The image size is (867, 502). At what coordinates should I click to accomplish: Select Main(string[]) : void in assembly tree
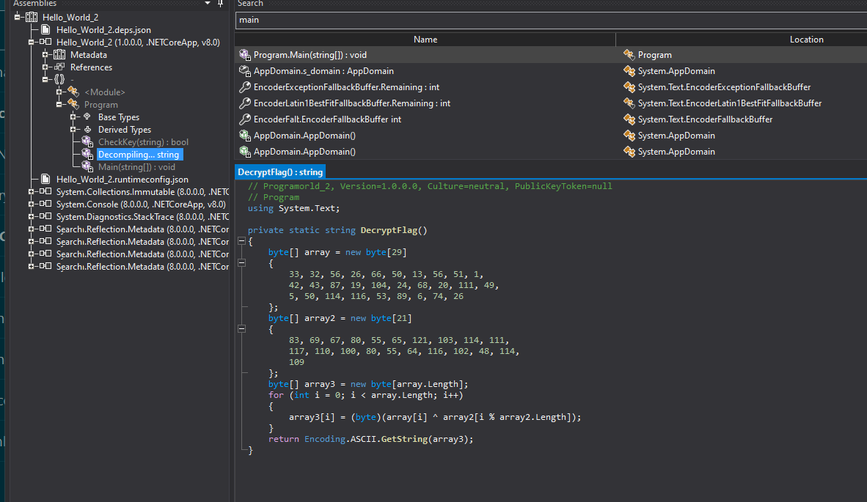[136, 167]
